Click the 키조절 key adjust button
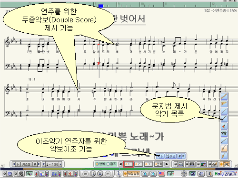Screen dimensions: 238x178 (x=26, y=164)
